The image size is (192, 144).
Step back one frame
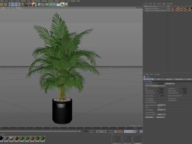point(98,132)
